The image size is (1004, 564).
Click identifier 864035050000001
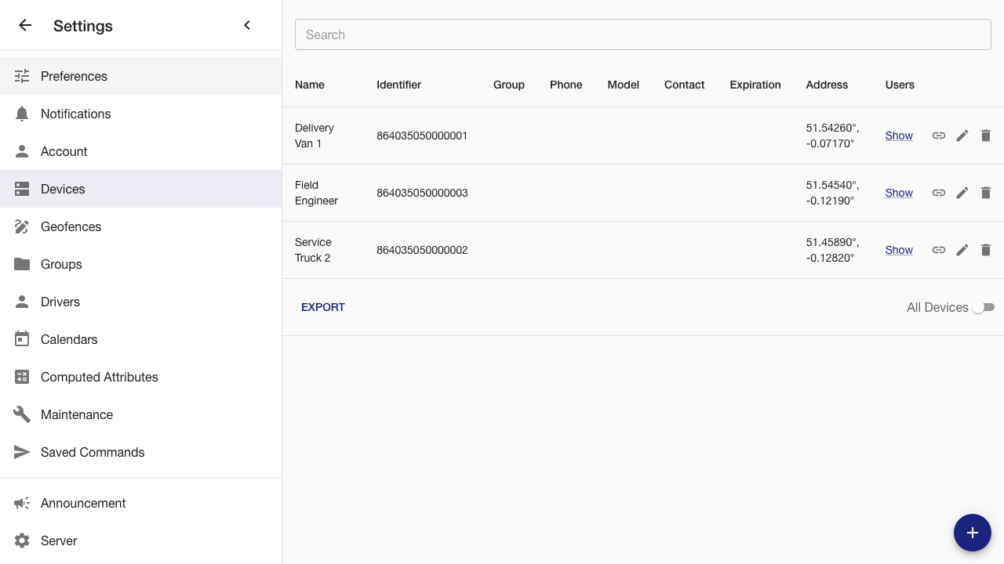pyautogui.click(x=422, y=136)
